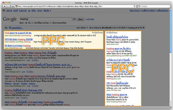
Task: Open the Gmail link in top navigation
Action: (40, 10)
